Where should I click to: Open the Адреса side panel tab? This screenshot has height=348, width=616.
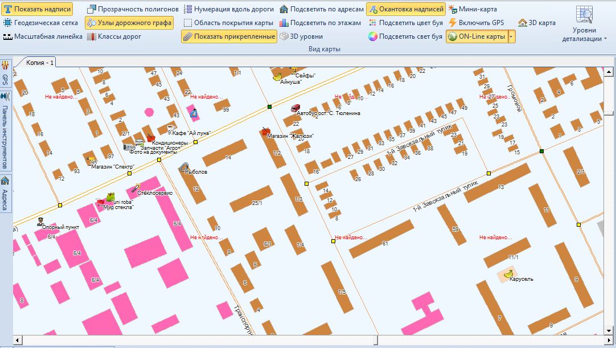pos(5,193)
